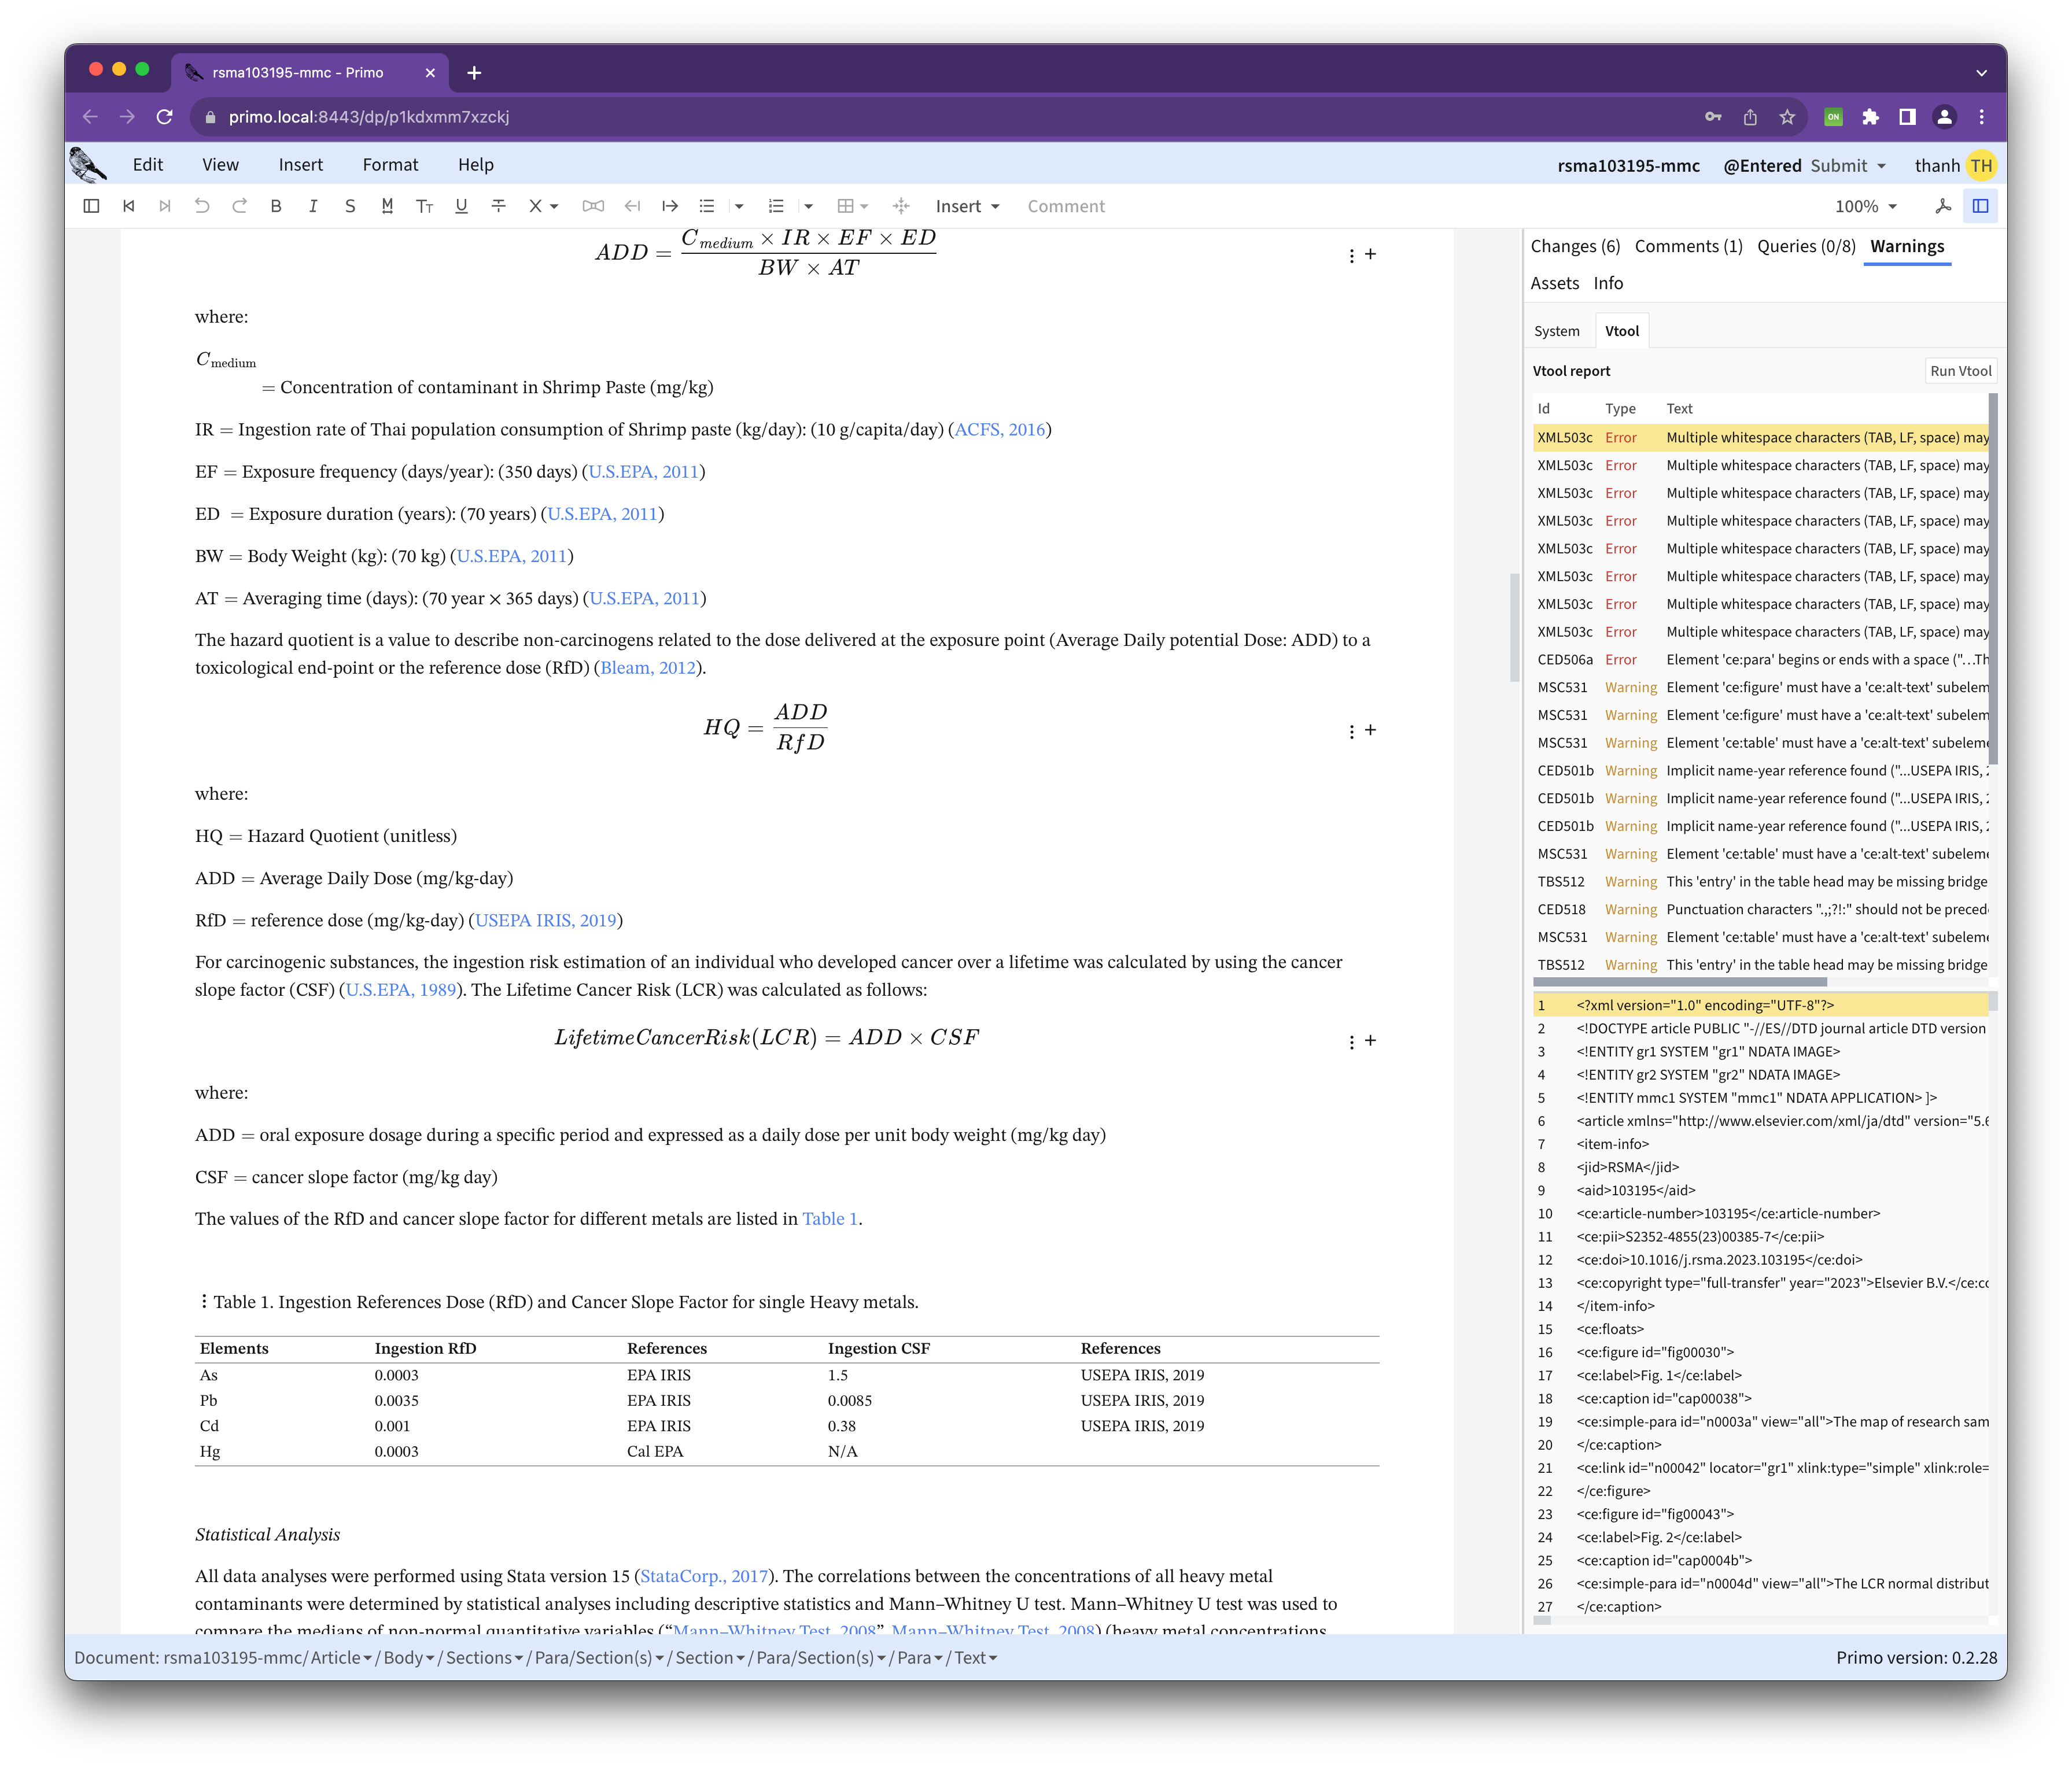Toggle the left sidebar panel

point(91,206)
